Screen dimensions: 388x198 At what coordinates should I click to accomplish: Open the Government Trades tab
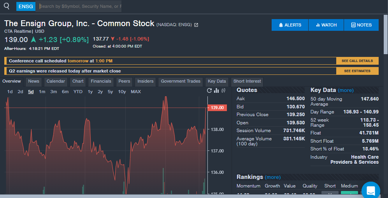181,81
